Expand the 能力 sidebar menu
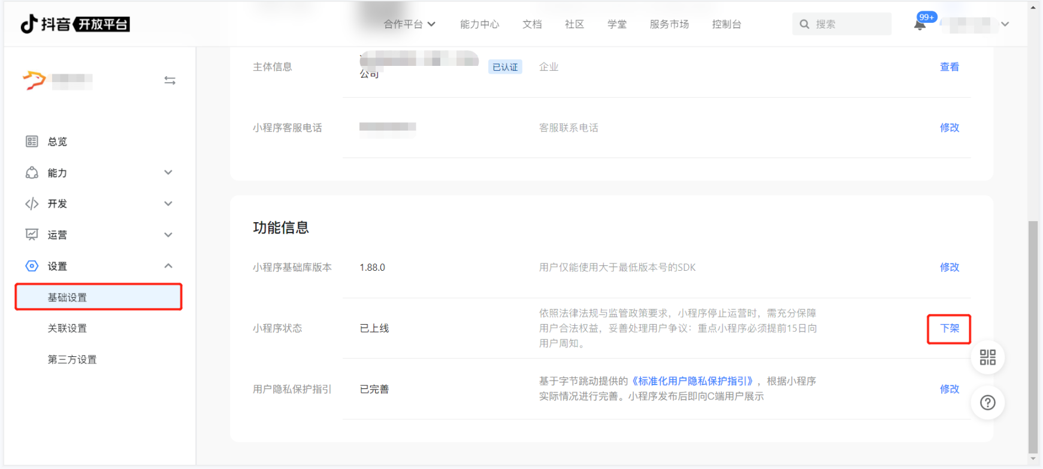The height and width of the screenshot is (469, 1043). [99, 173]
